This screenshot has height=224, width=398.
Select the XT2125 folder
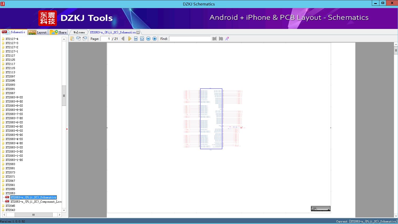(10, 60)
